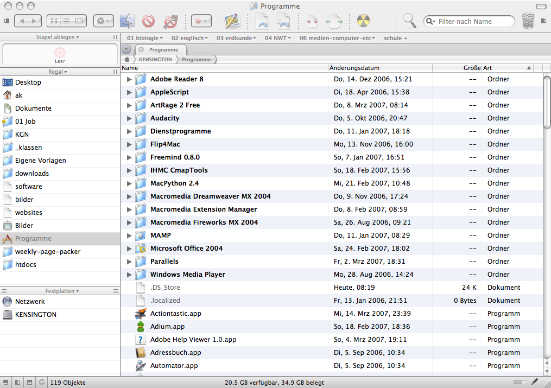
Task: Switch to column view mode
Action: click(80, 21)
